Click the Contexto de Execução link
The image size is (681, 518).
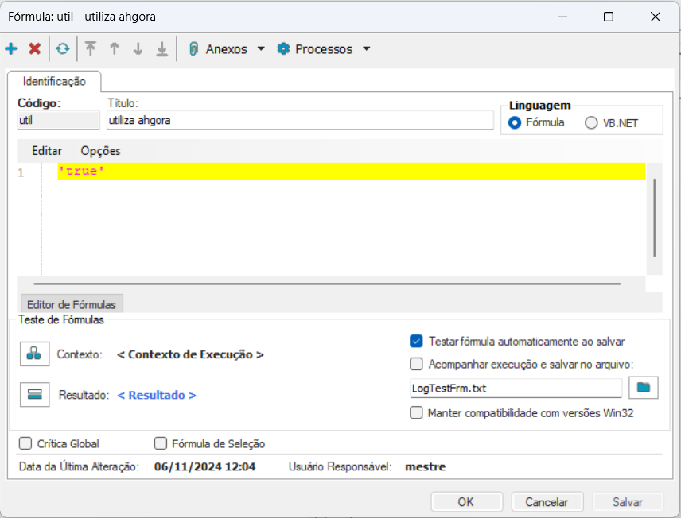tap(190, 354)
